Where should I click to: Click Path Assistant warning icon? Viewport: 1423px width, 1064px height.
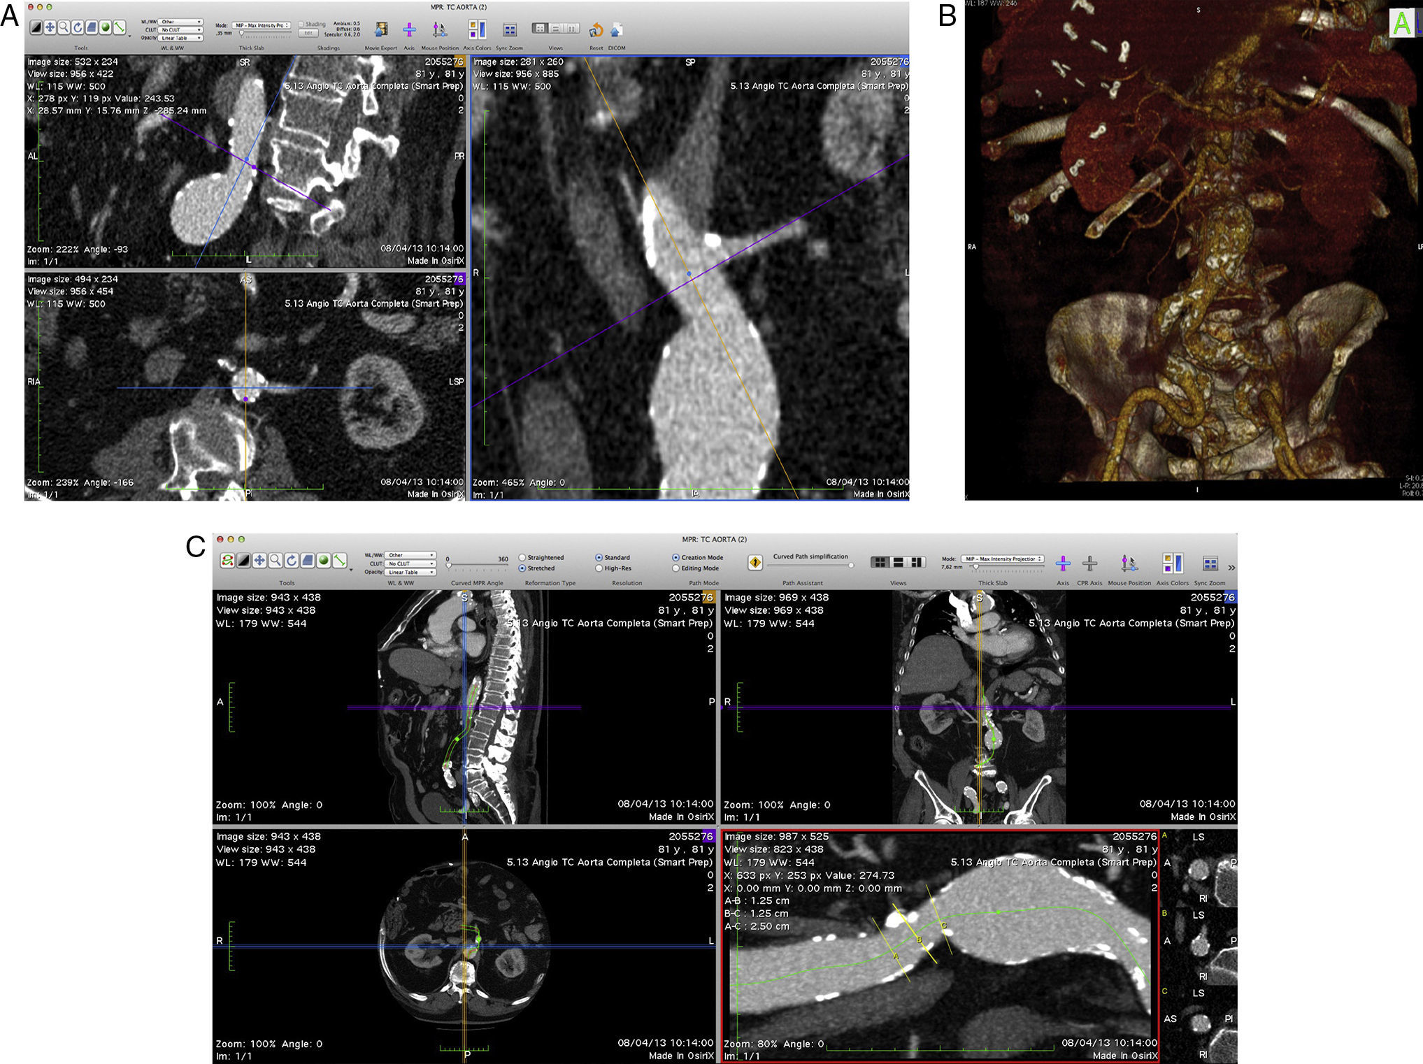point(755,563)
